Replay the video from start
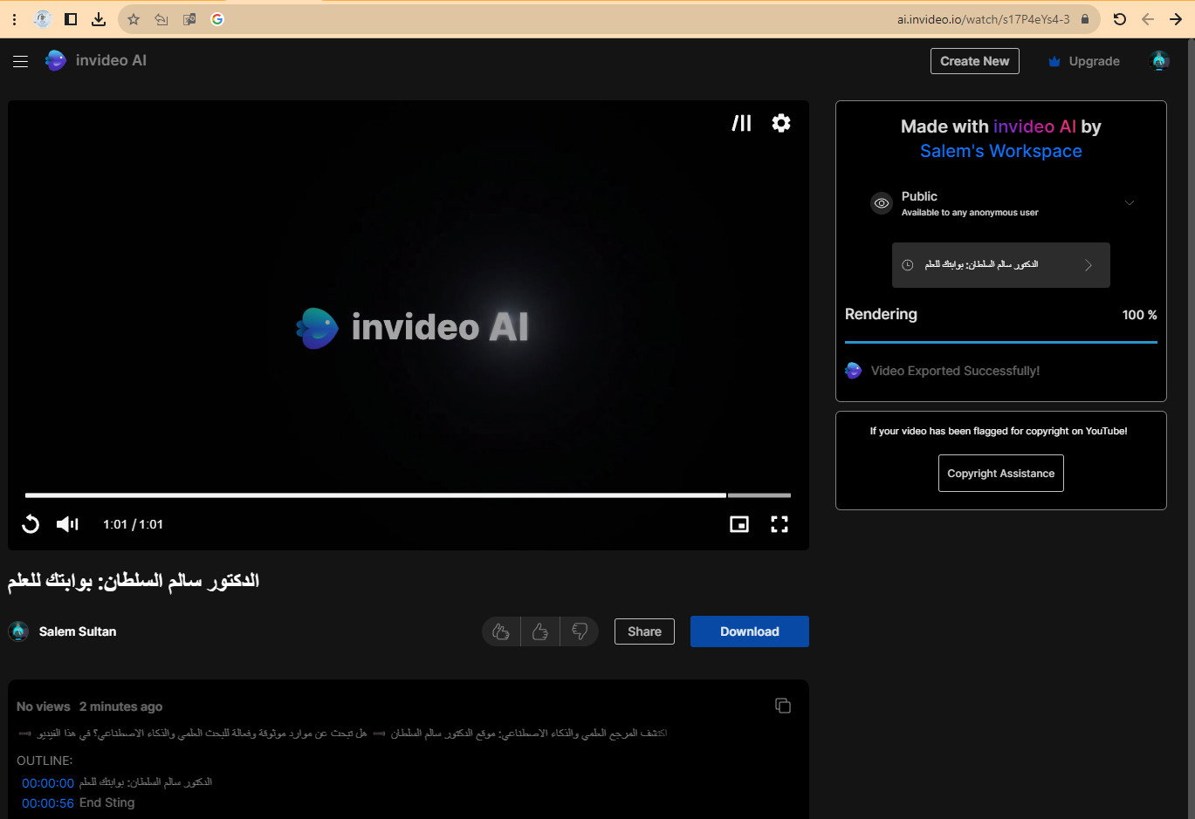This screenshot has width=1195, height=819. point(31,524)
